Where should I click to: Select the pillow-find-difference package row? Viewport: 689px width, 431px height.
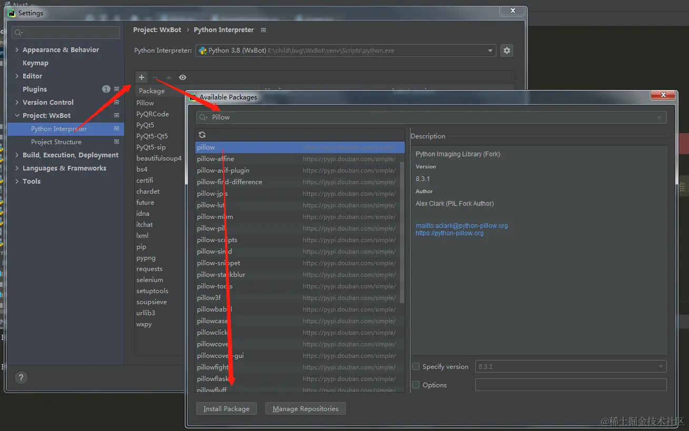300,182
